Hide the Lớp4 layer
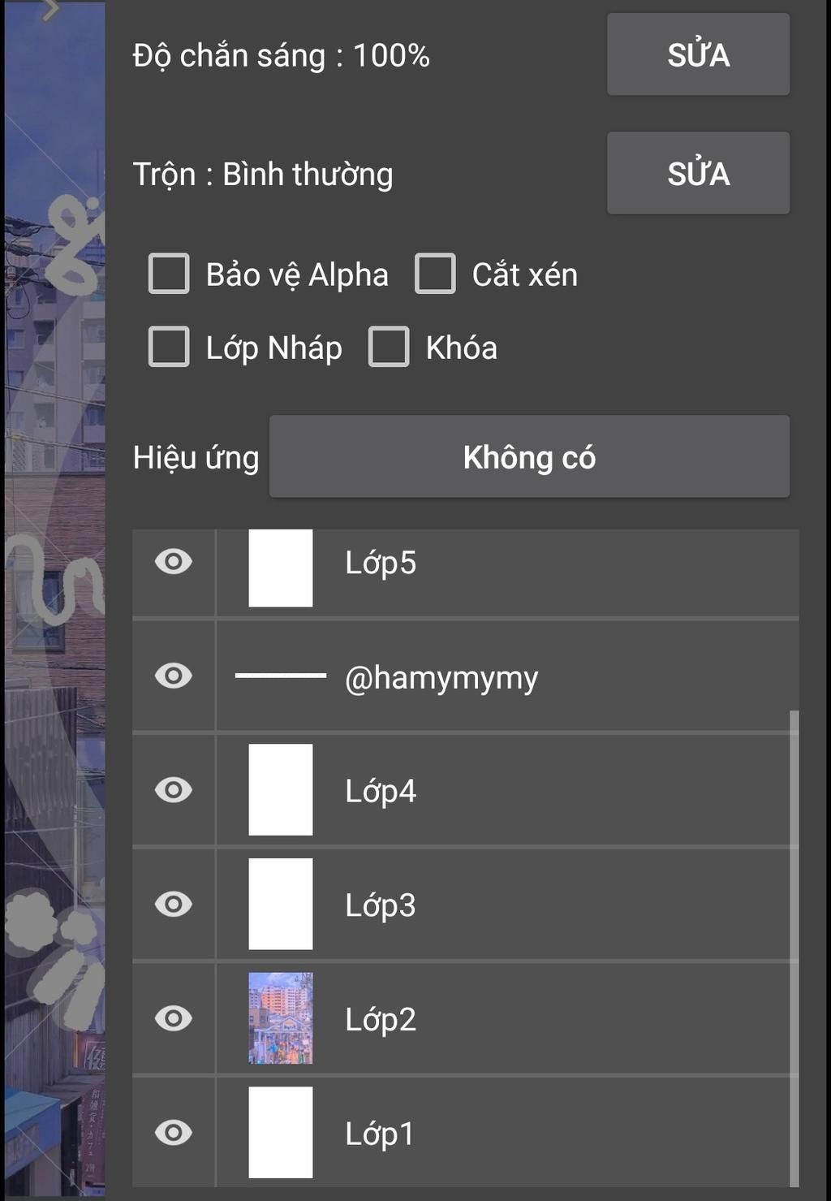The image size is (831, 1201). point(174,790)
